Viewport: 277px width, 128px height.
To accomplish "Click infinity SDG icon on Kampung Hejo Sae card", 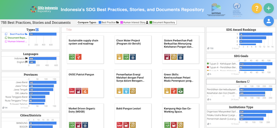I will coord(180,125).
